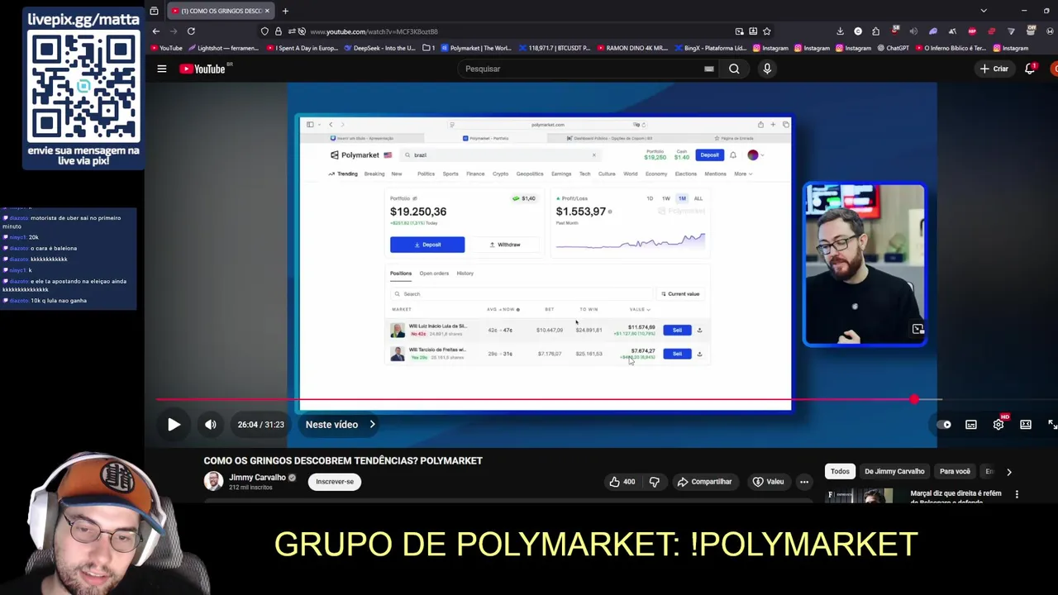Open the BingX Plataforma bookmark
The width and height of the screenshot is (1058, 595).
711,48
